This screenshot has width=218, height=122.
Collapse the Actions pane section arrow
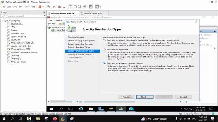click(x=215, y=32)
